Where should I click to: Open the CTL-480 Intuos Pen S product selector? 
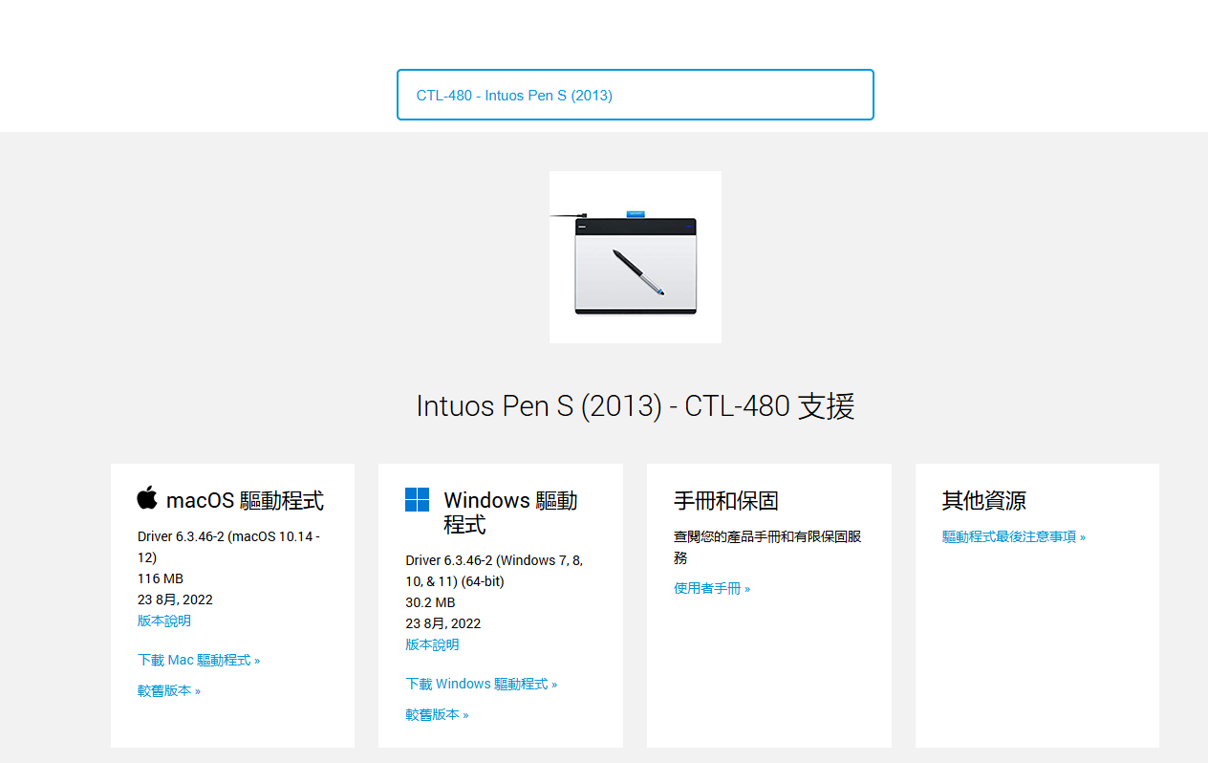click(636, 95)
